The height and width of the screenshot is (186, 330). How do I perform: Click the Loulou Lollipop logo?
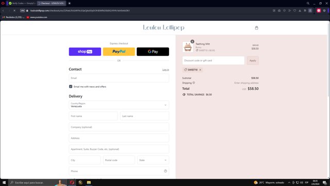point(163,27)
